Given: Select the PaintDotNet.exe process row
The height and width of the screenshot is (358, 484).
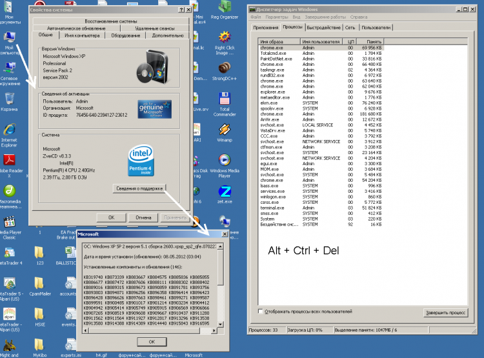Looking at the screenshot, I should coord(321,59).
